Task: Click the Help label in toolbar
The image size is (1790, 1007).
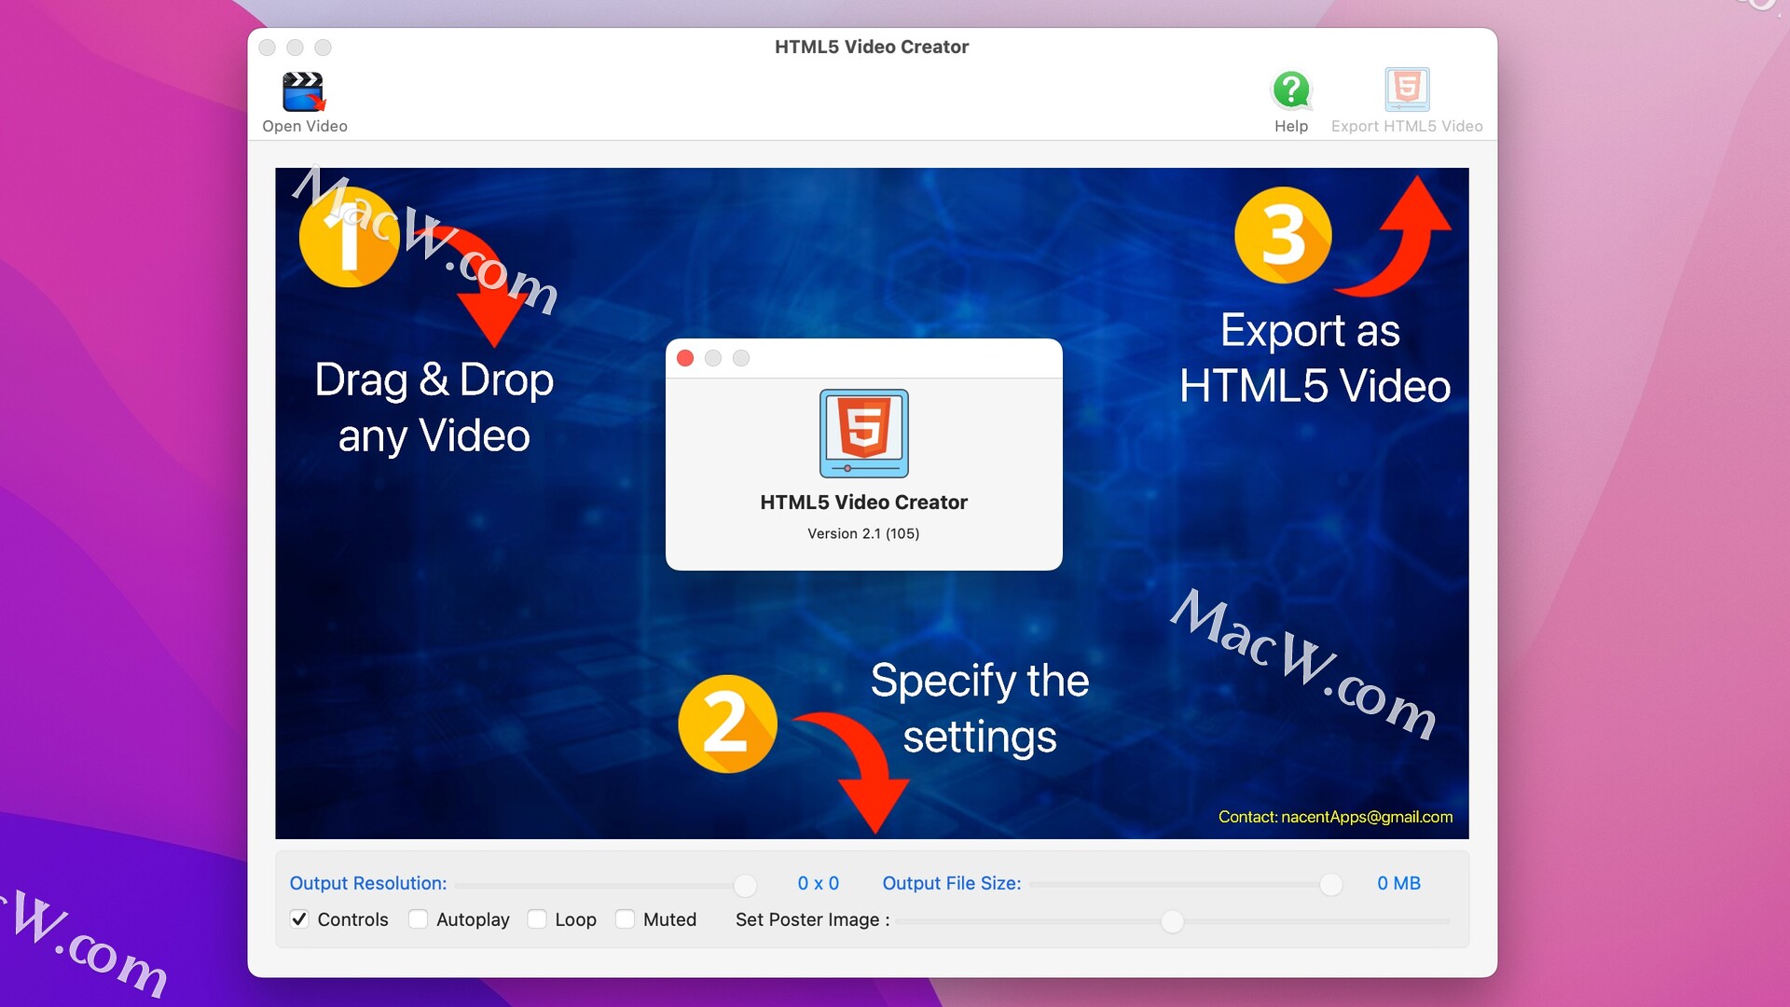Action: point(1291,126)
